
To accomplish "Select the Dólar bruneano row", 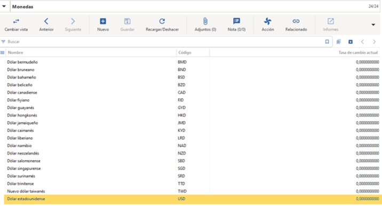I will click(192, 70).
